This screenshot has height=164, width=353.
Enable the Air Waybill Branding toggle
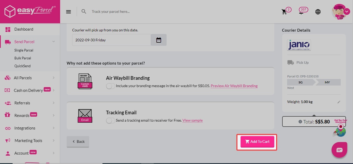tap(110, 86)
